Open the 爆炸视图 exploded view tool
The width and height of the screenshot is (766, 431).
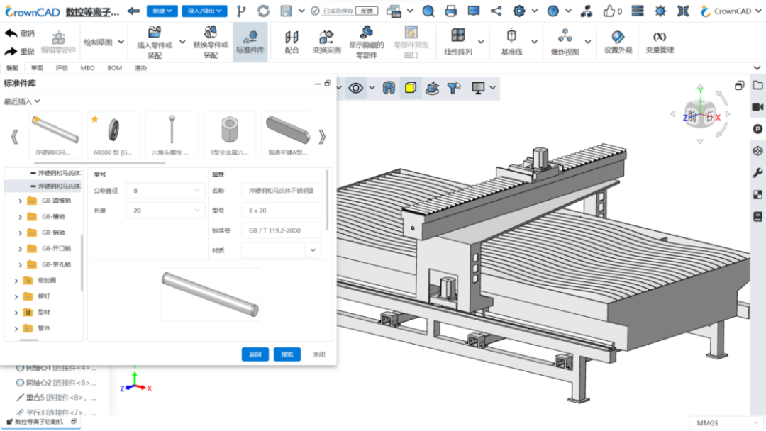click(565, 42)
